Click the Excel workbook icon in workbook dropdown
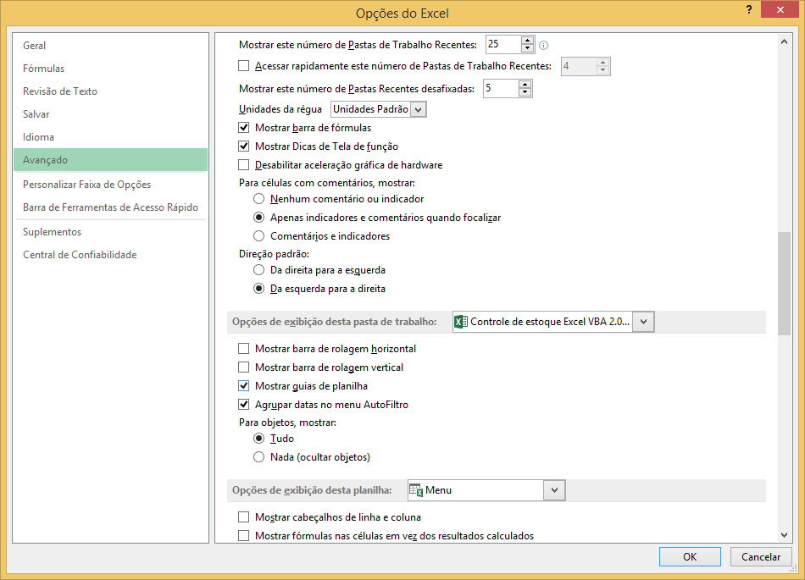Viewport: 805px width, 580px height. (x=460, y=322)
